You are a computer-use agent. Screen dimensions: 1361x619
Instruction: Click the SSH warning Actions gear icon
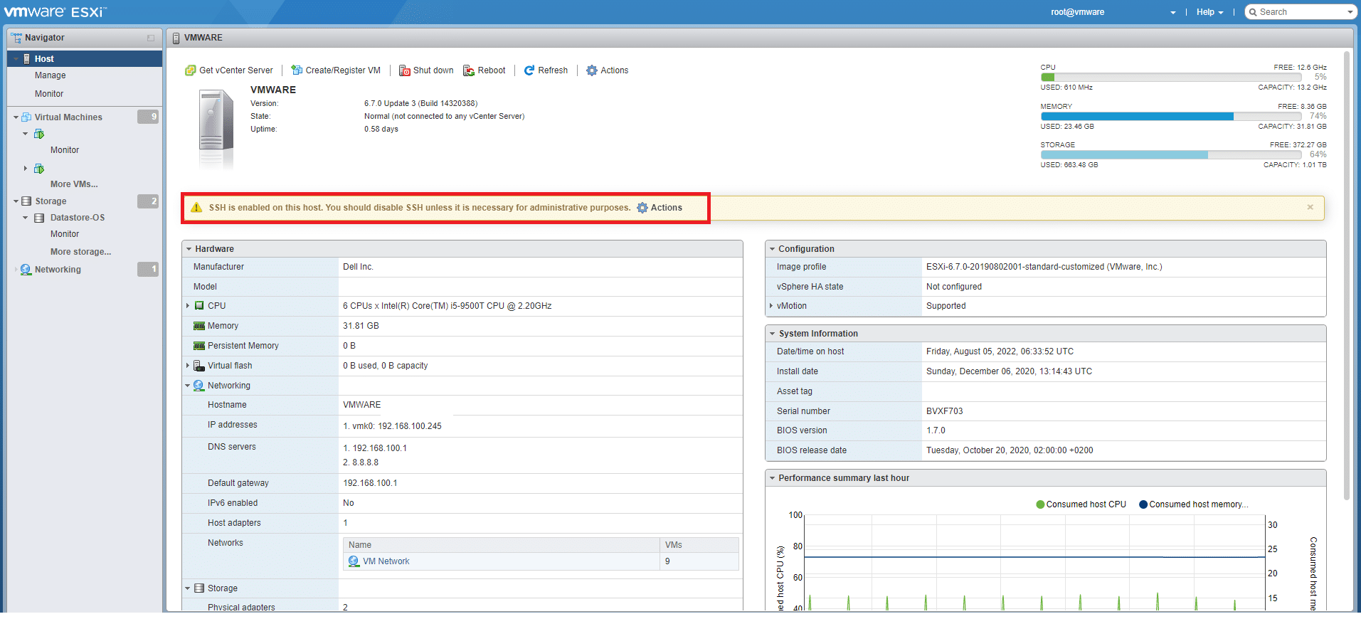click(x=642, y=208)
